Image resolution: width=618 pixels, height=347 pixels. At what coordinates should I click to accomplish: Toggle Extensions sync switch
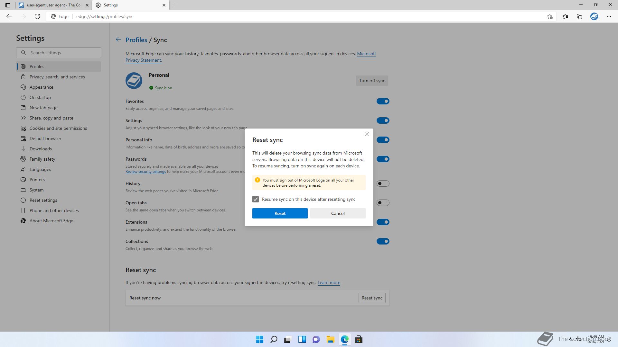[x=383, y=222]
